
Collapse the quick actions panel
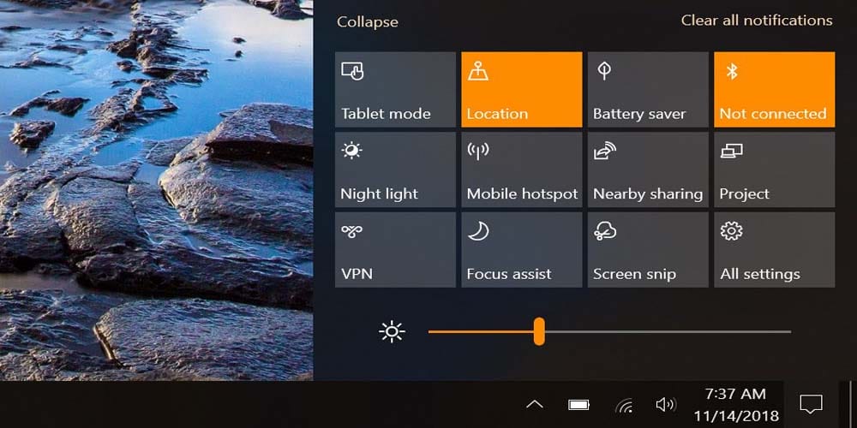pyautogui.click(x=367, y=22)
